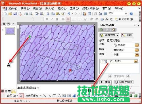
Task: Expand the 图片1 animation item arrow
Action: 136,61
